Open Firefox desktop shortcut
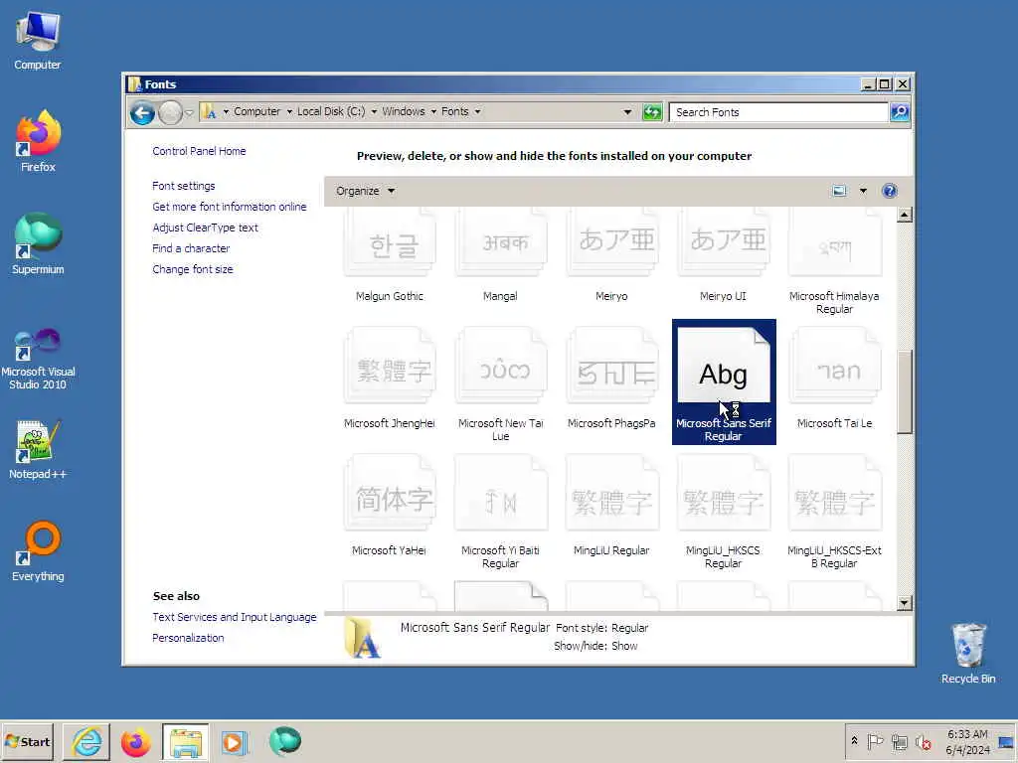Viewport: 1018px width, 763px height. (38, 141)
